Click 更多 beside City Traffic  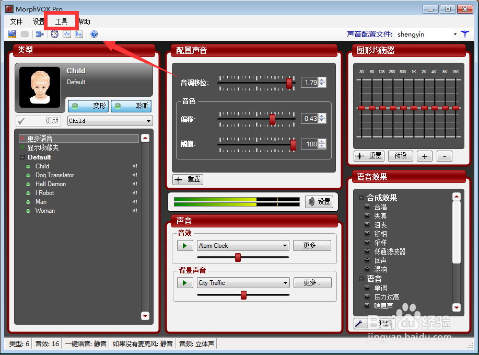click(x=312, y=283)
